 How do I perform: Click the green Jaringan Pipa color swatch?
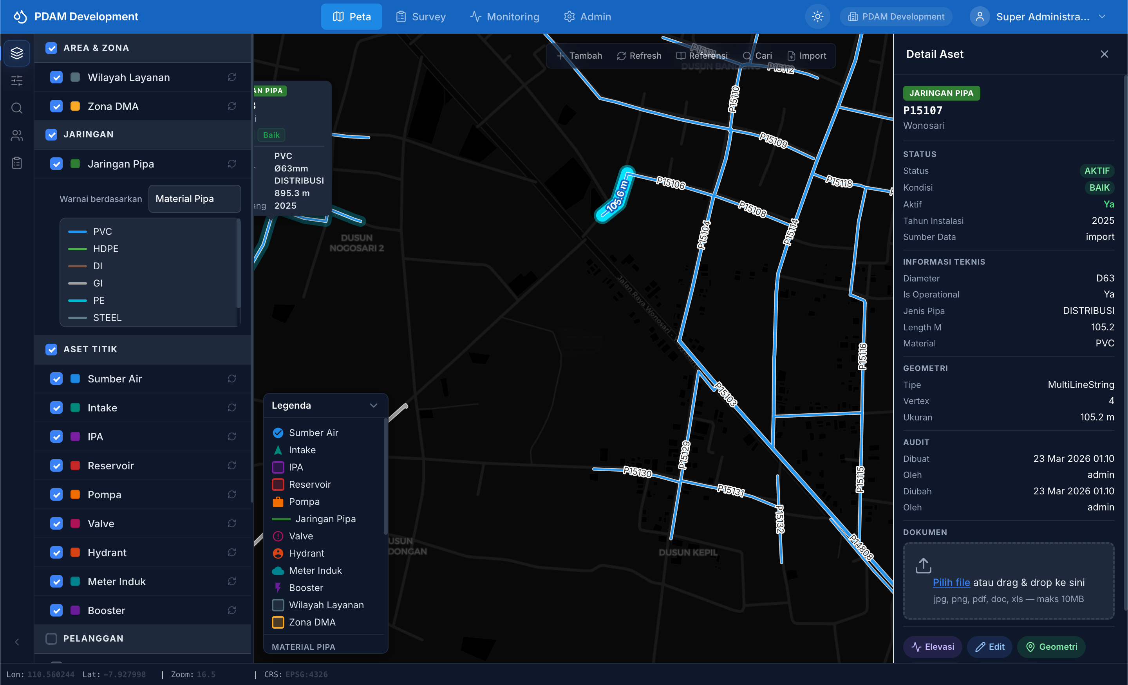coord(75,164)
